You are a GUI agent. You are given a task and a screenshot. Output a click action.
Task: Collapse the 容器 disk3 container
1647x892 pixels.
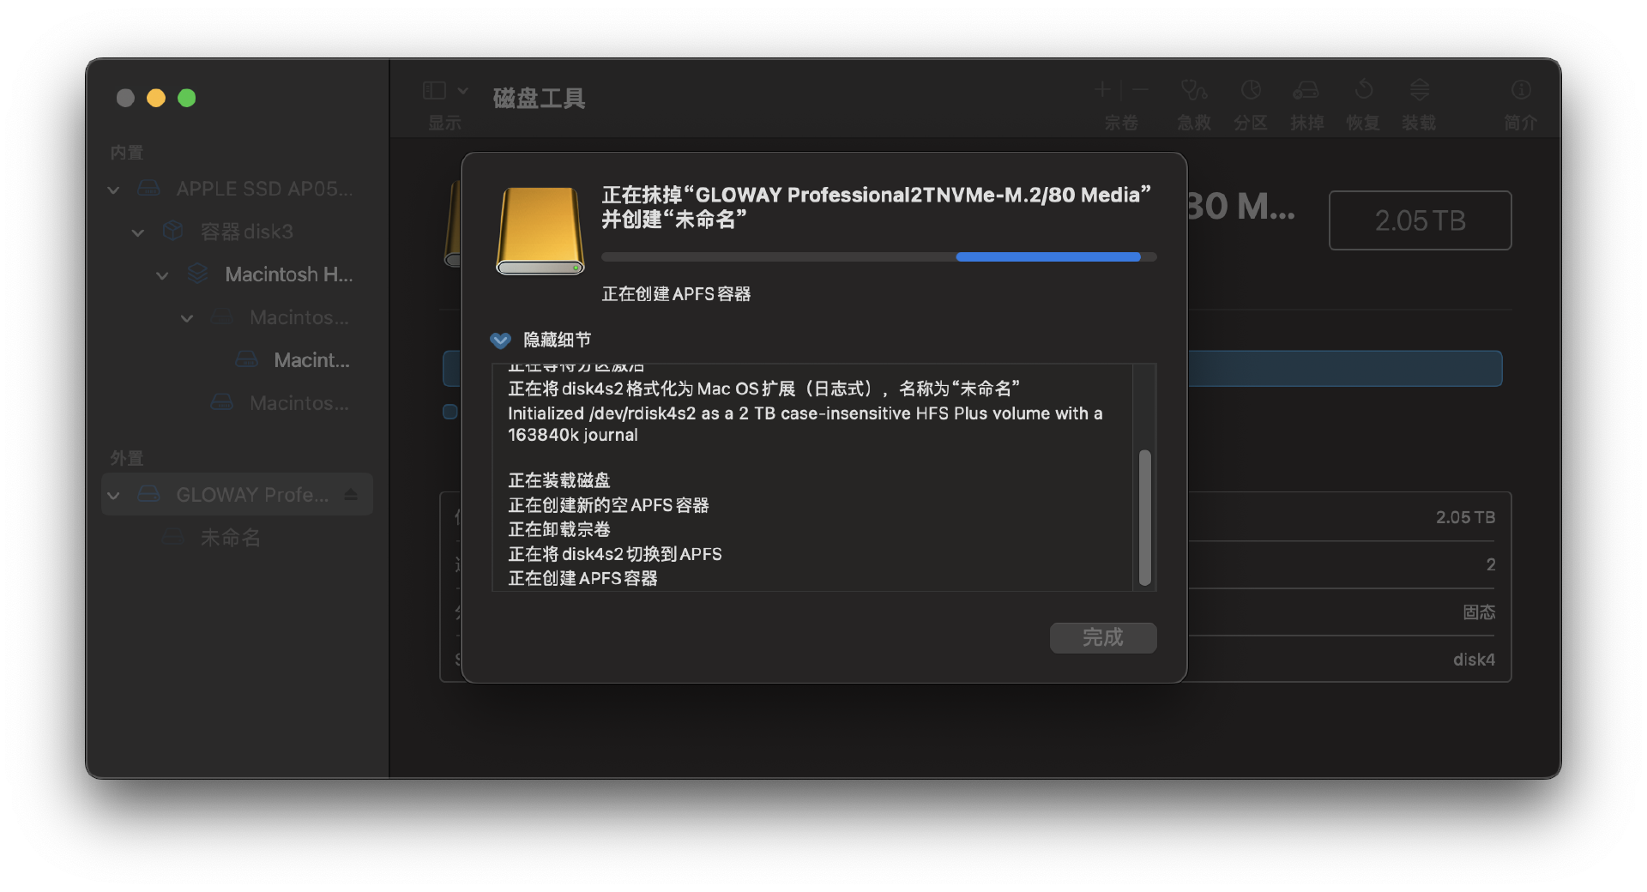coord(137,232)
